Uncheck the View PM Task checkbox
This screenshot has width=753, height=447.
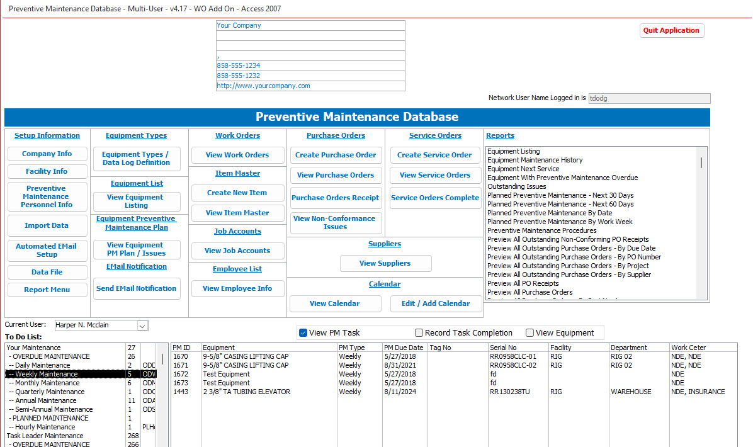pos(303,332)
